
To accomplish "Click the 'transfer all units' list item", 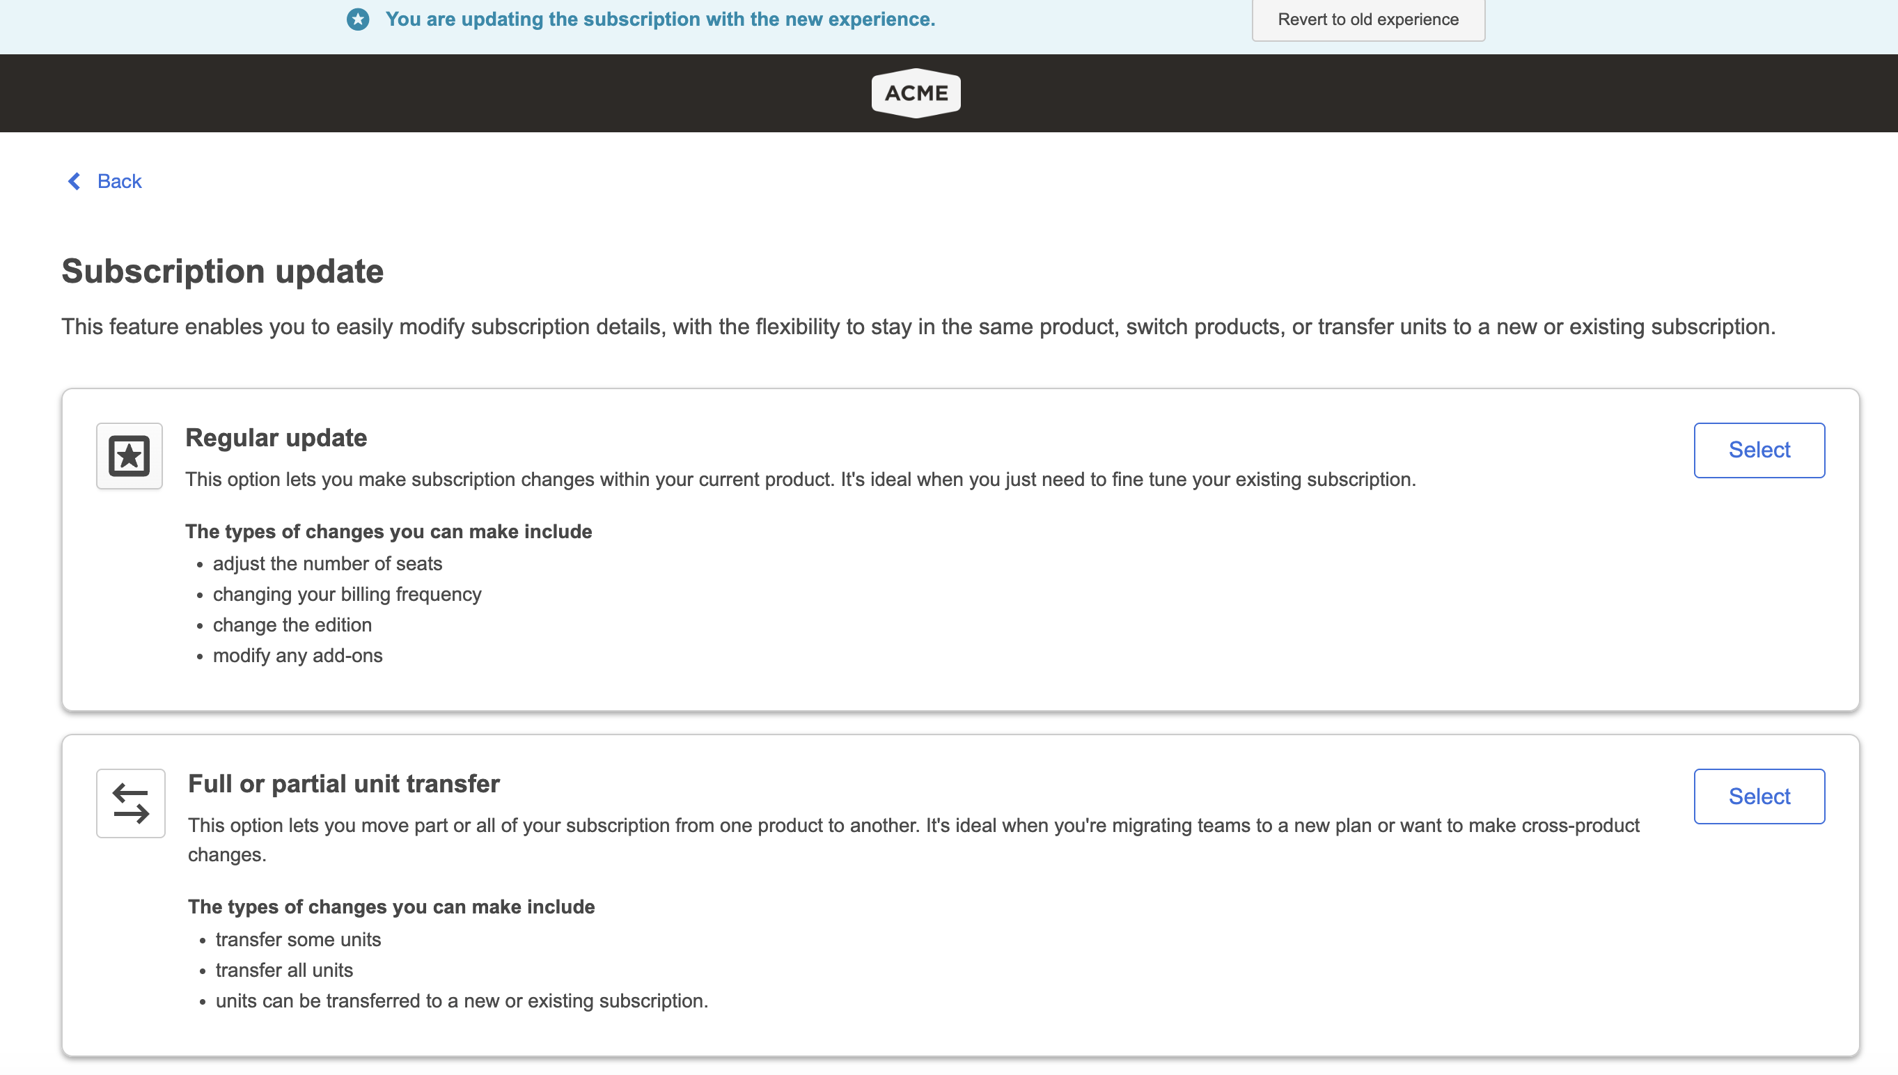I will [x=284, y=970].
